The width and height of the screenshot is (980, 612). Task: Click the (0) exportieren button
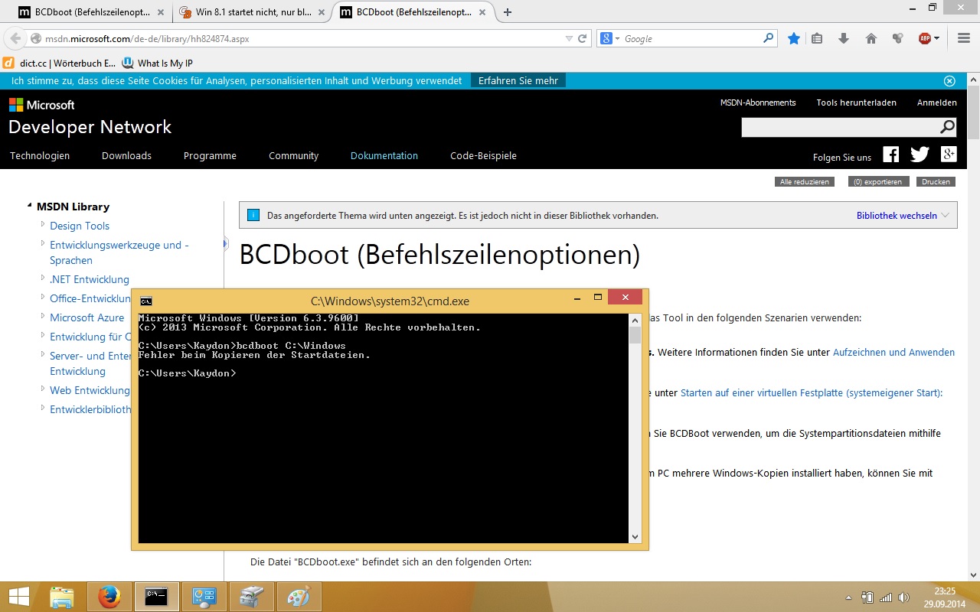tap(879, 182)
